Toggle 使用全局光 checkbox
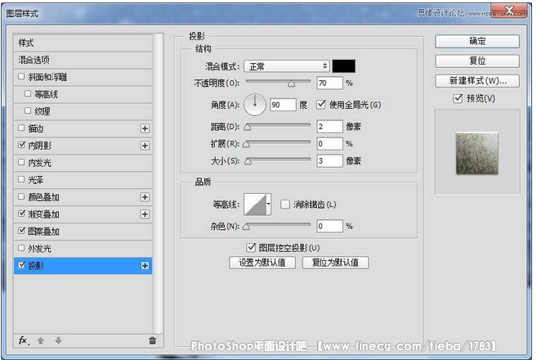This screenshot has height=360, width=537. pyautogui.click(x=321, y=104)
